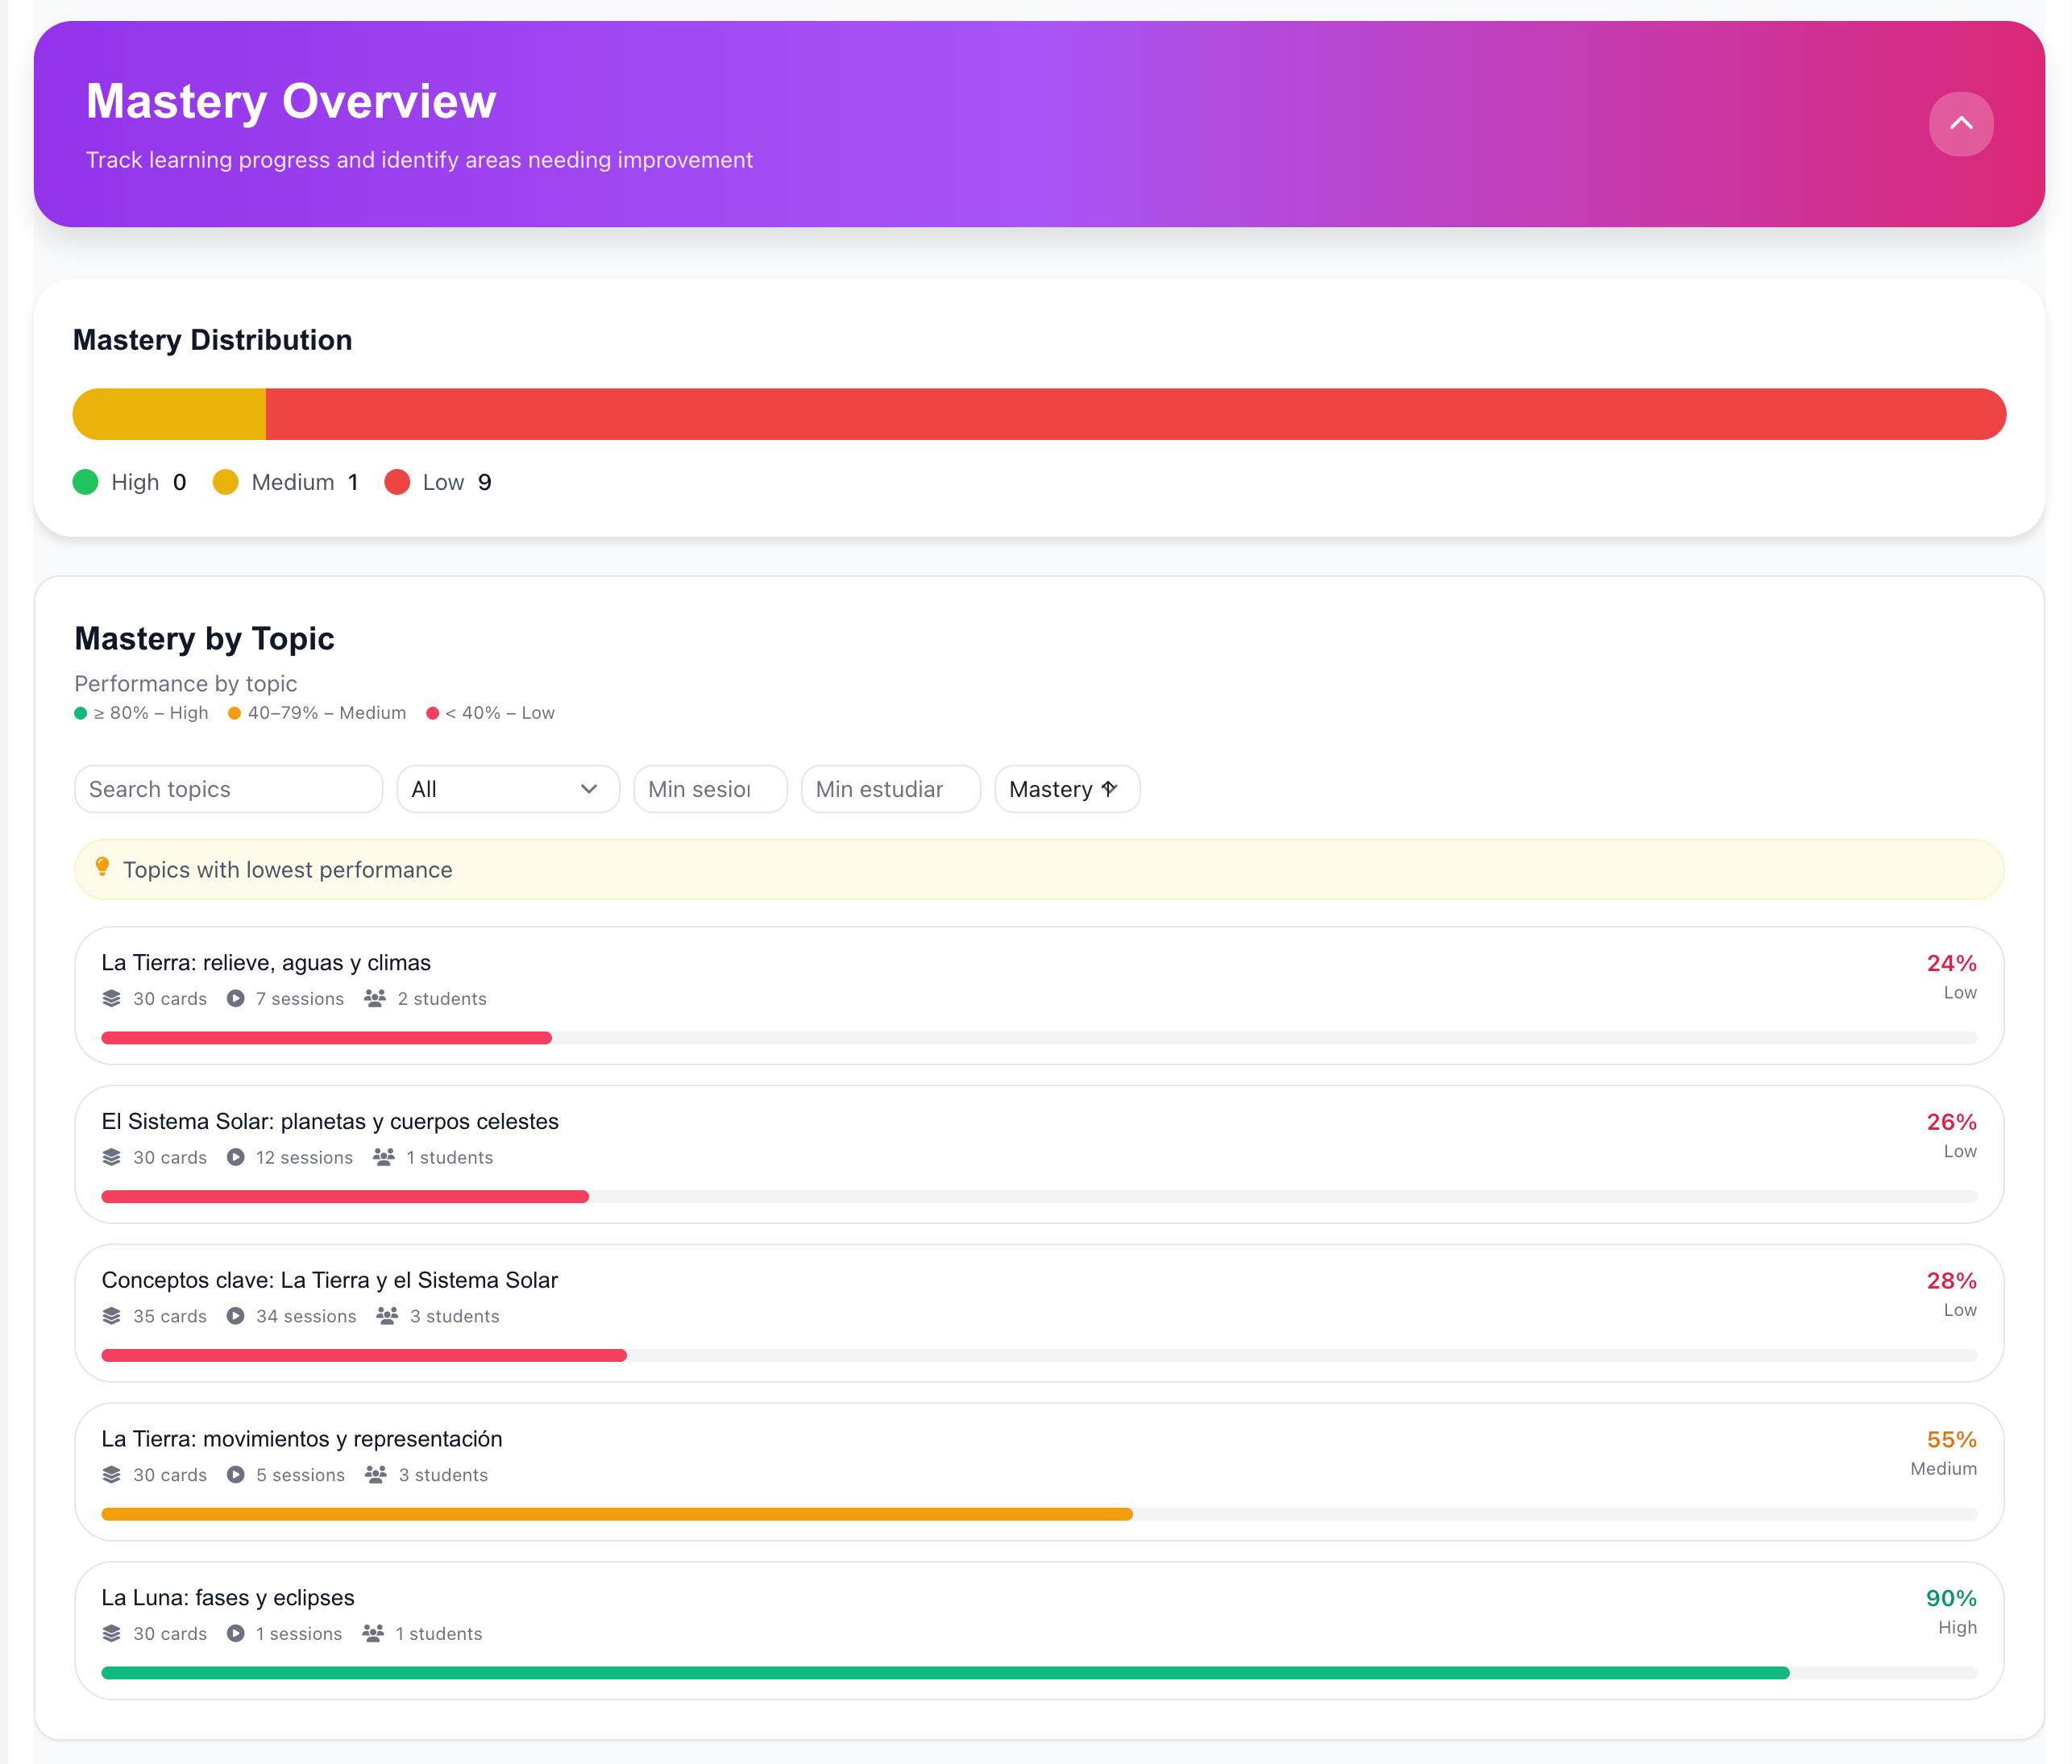Click cards stack icon for La Tierra relieve
The height and width of the screenshot is (1764, 2072).
[x=111, y=998]
